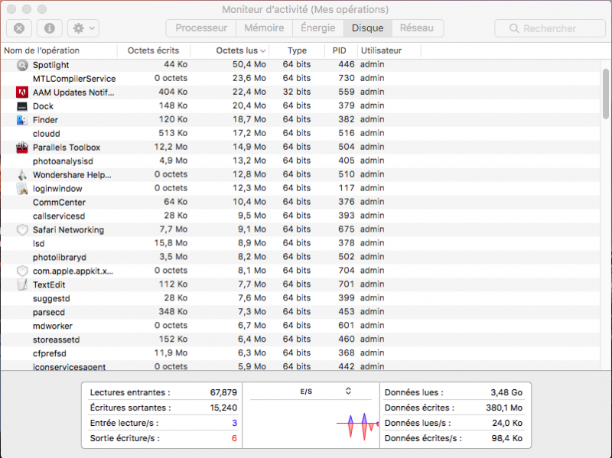Image resolution: width=612 pixels, height=458 pixels.
Task: Open the gear actions dropdown menu
Action: pyautogui.click(x=83, y=28)
